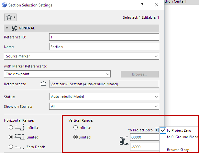
Task: Choose 'to 0. Ground Floor' menu entry
Action: pos(182,137)
